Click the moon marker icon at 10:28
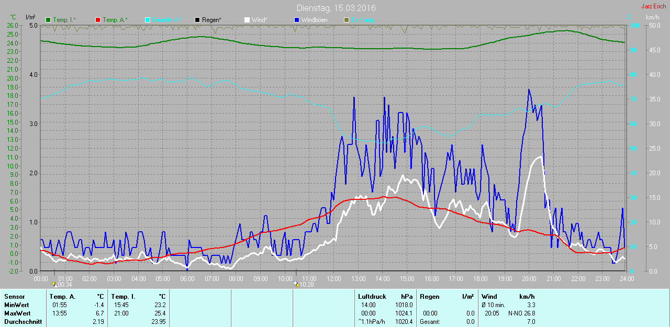 point(296,284)
